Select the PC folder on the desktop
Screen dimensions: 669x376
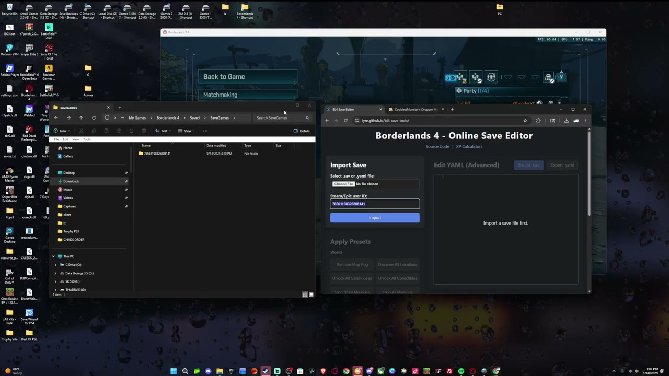(500, 9)
